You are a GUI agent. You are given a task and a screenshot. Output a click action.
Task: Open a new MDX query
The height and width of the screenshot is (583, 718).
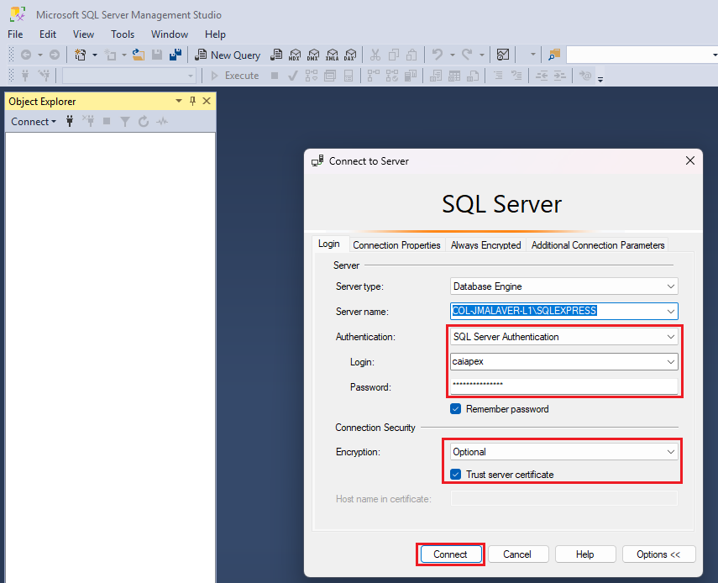[x=295, y=55]
